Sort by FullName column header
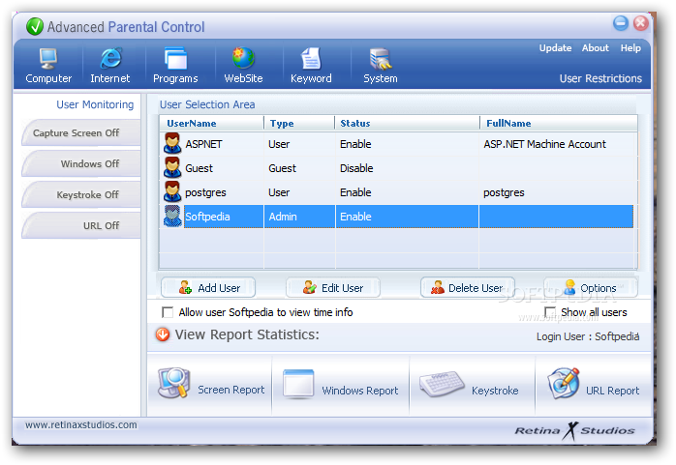Viewport: 676px width, 465px height. coord(508,124)
